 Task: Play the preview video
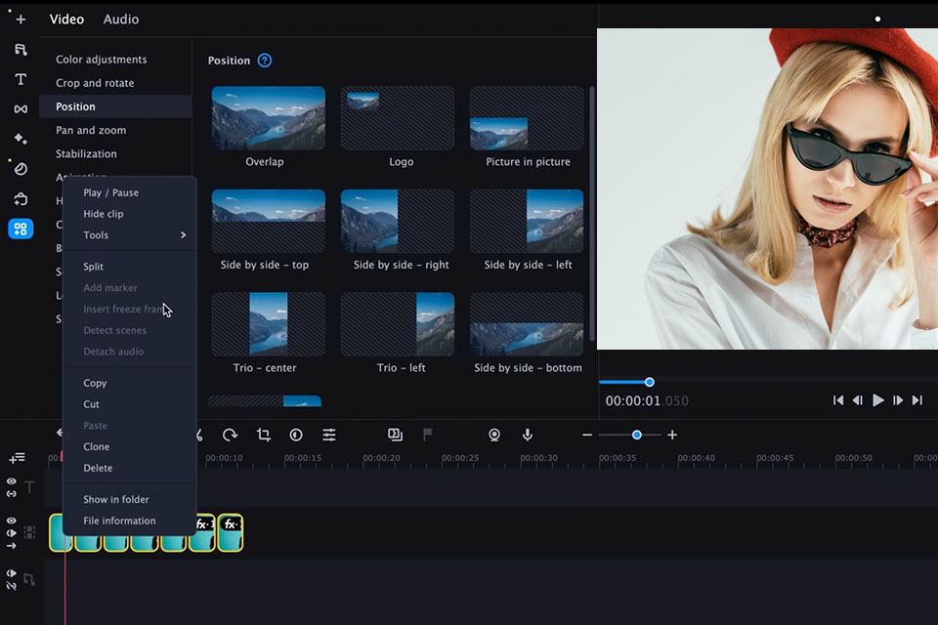click(877, 400)
